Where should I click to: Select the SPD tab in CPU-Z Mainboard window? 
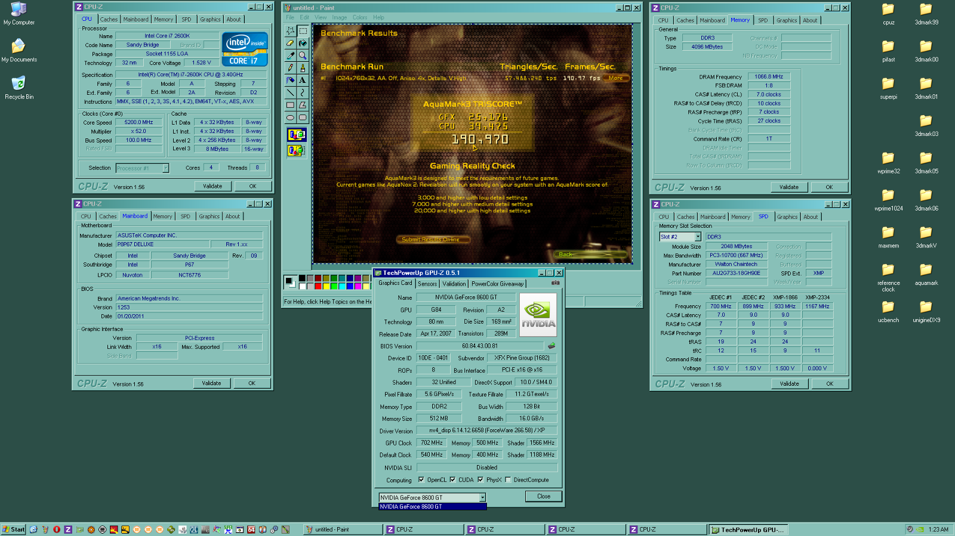pyautogui.click(x=185, y=216)
